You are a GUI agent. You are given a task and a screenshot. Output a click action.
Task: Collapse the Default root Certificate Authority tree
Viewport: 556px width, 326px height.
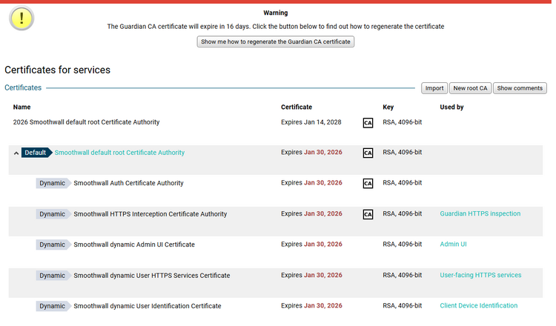point(16,153)
